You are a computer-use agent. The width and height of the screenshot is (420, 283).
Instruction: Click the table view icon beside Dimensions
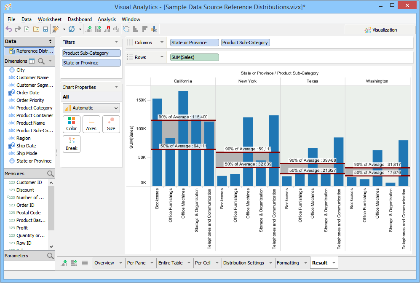[32, 61]
